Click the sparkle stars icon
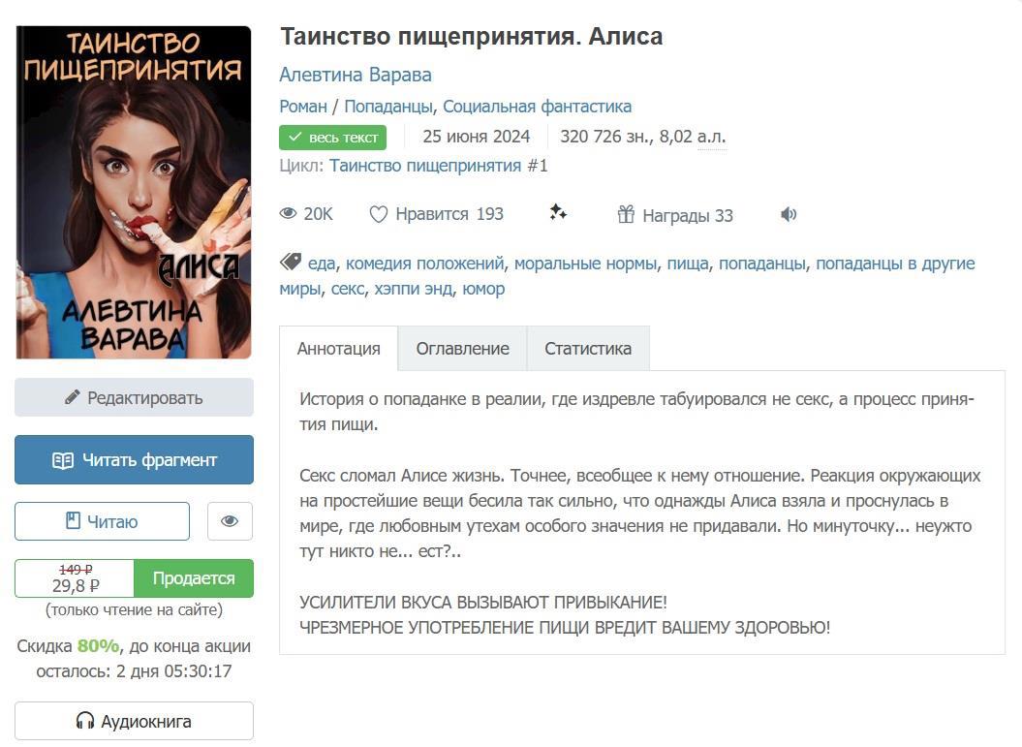The height and width of the screenshot is (747, 1022). click(x=558, y=212)
